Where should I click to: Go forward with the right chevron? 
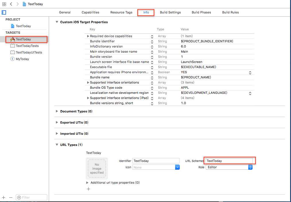tap(17, 4)
